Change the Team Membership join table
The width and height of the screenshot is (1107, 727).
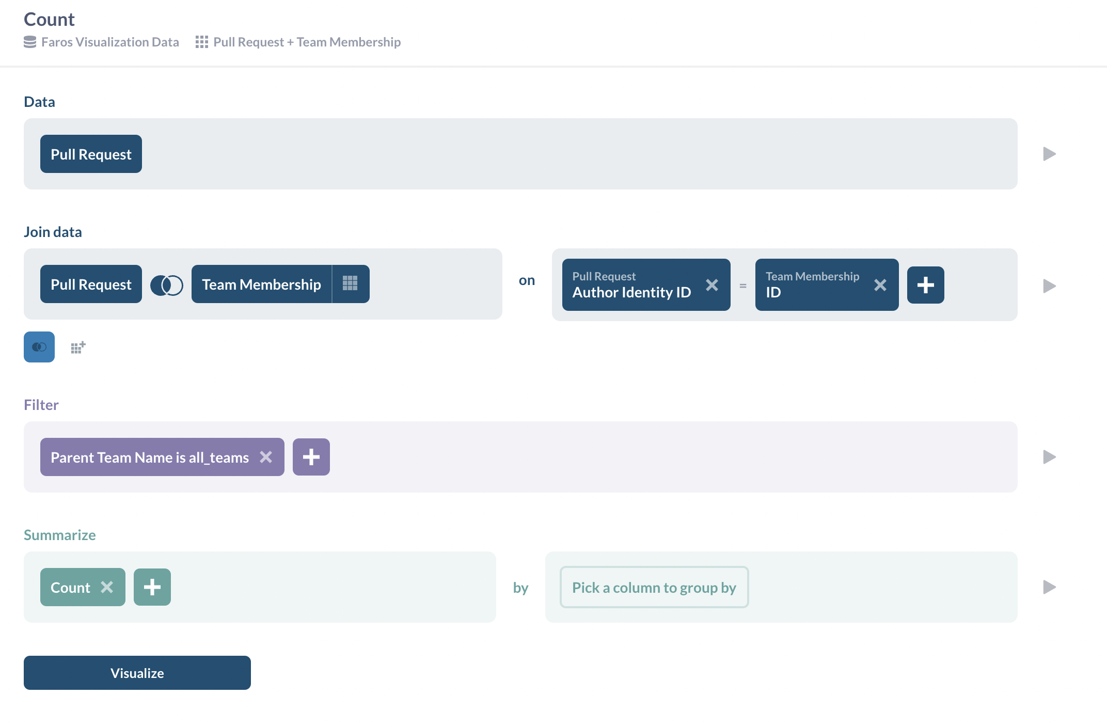(x=261, y=285)
